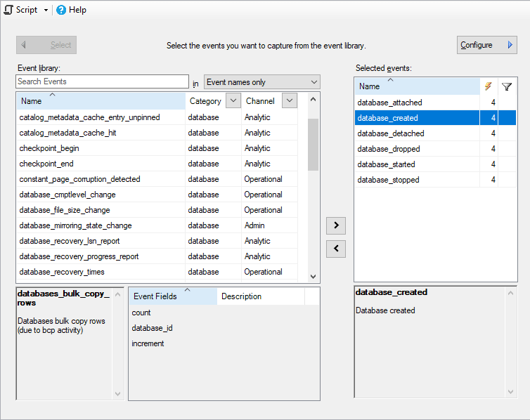Viewport: 530px width, 420px height.
Task: Click the lightning bolt actions column icon
Action: click(x=488, y=86)
